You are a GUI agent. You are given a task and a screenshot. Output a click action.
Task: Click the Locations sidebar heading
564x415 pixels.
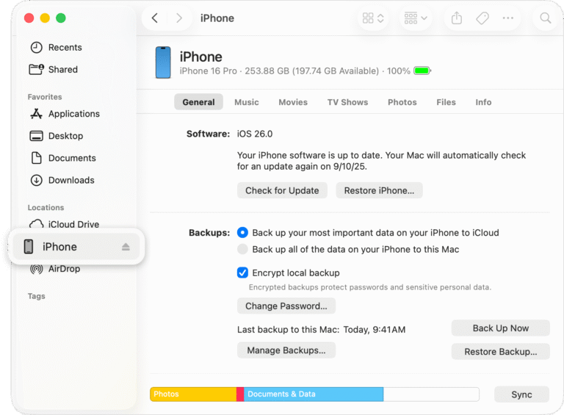(x=46, y=207)
